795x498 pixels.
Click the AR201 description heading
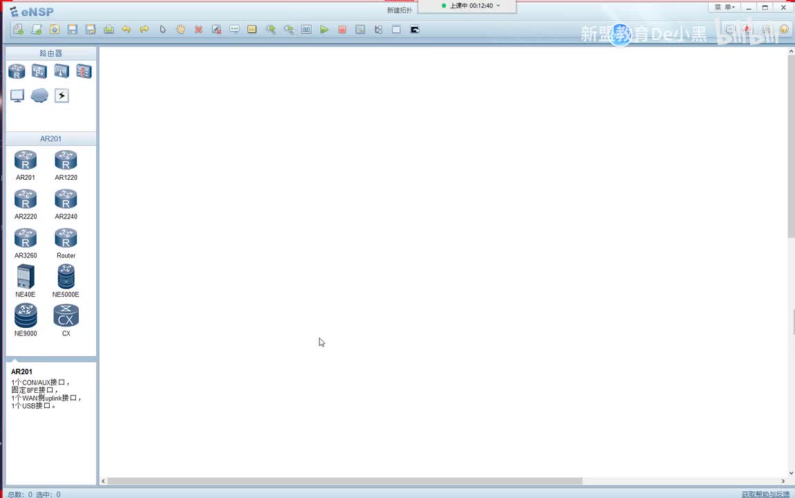[x=22, y=371]
